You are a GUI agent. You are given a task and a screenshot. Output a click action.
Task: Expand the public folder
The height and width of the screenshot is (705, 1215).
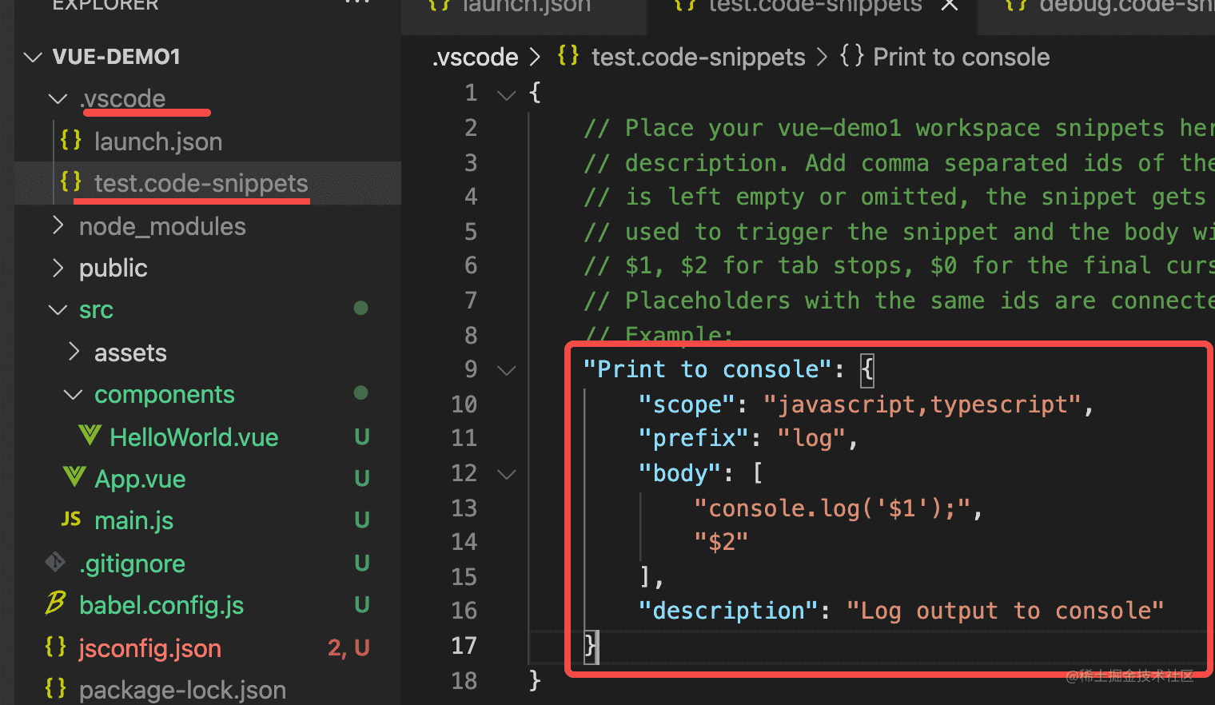pos(58,268)
